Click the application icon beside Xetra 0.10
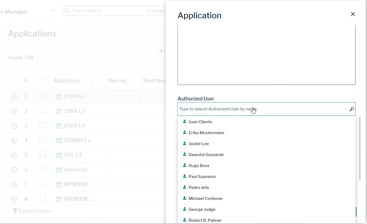 pos(59,170)
